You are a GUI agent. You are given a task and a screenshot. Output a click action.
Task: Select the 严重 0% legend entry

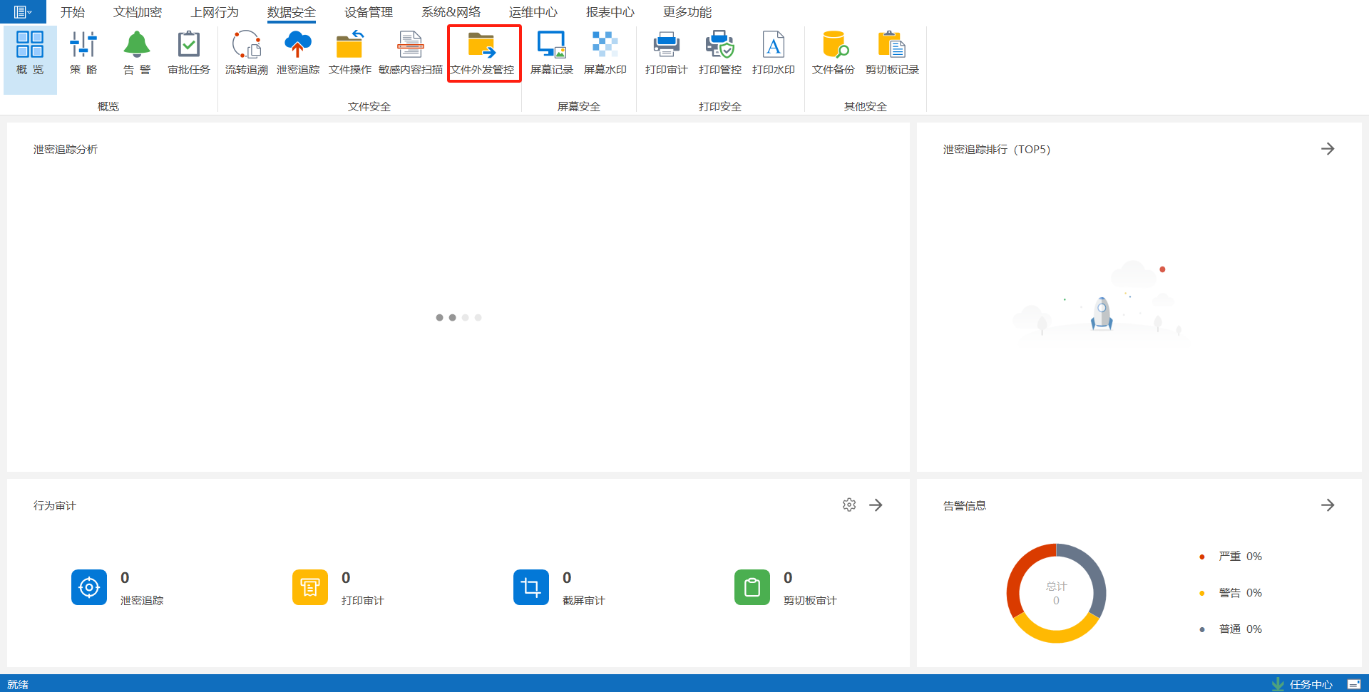[x=1231, y=557]
